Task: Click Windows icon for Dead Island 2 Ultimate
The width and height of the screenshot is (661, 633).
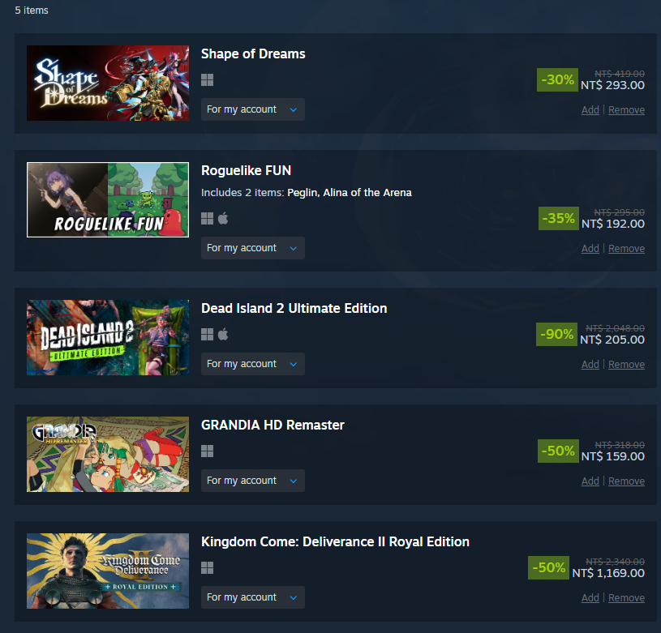Action: [x=207, y=335]
